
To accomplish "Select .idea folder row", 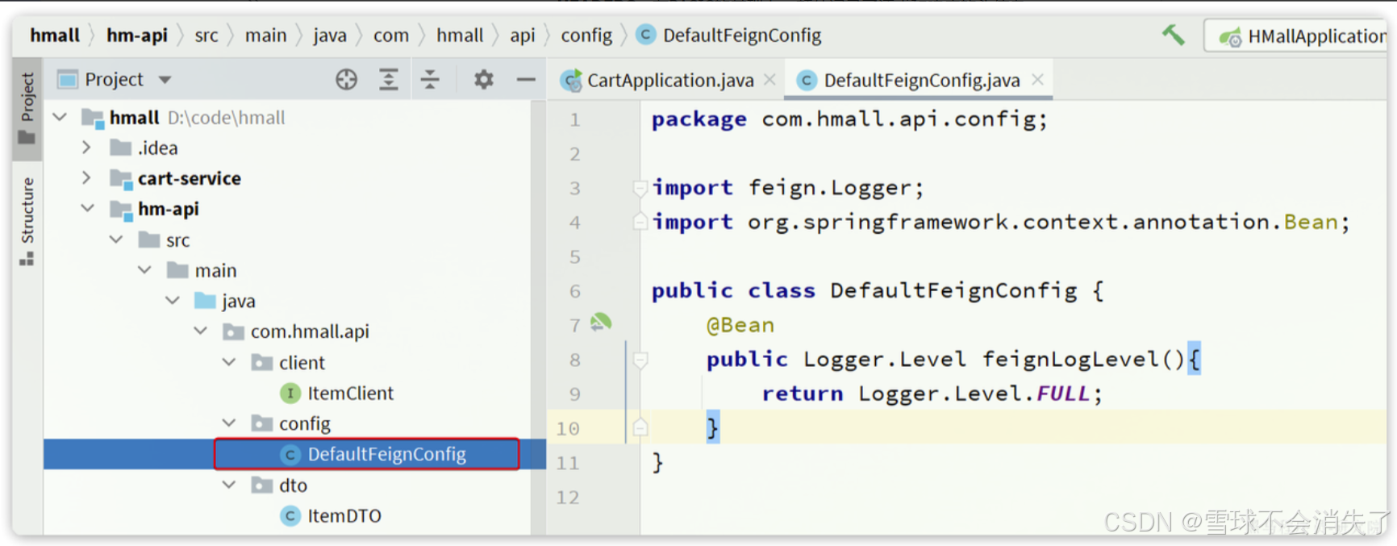I will tap(287, 148).
